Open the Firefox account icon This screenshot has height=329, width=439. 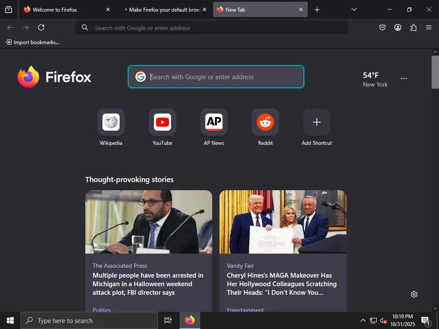coord(398,27)
